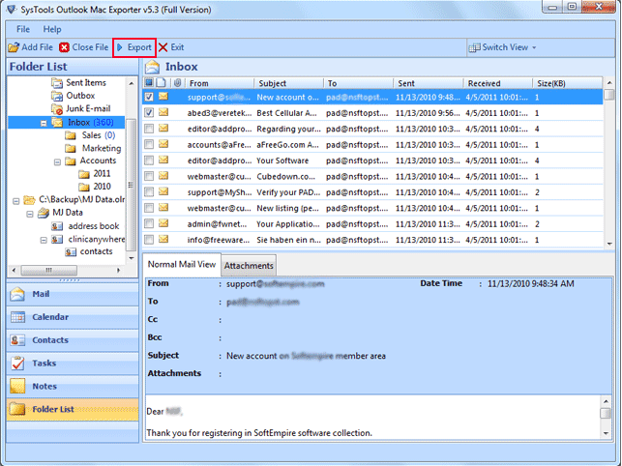Image resolution: width=622 pixels, height=466 pixels.
Task: Check the admin@fwnet email checkbox
Action: pyautogui.click(x=149, y=223)
